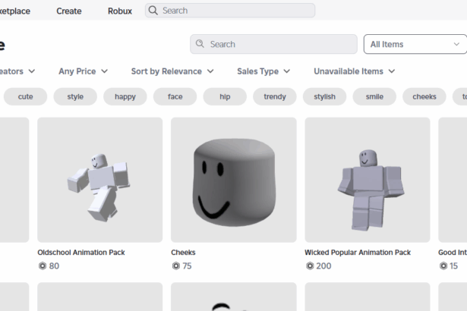Go to the Create nav item

[69, 11]
